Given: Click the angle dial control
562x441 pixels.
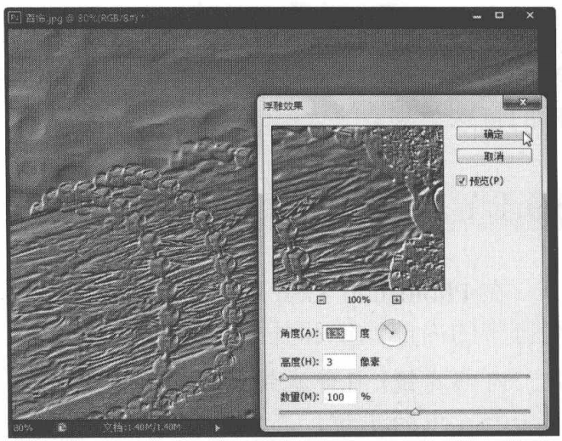Looking at the screenshot, I should [x=392, y=333].
